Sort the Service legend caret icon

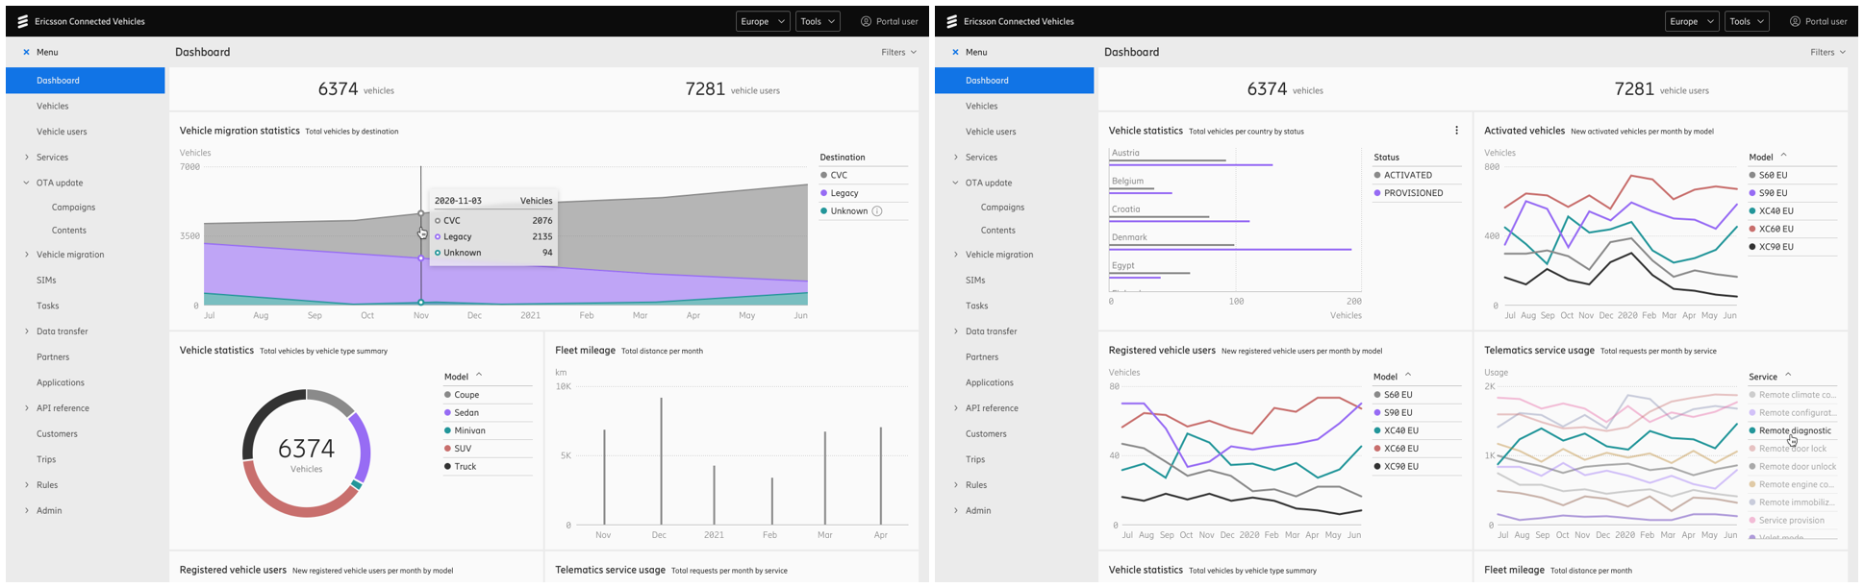tap(1788, 376)
